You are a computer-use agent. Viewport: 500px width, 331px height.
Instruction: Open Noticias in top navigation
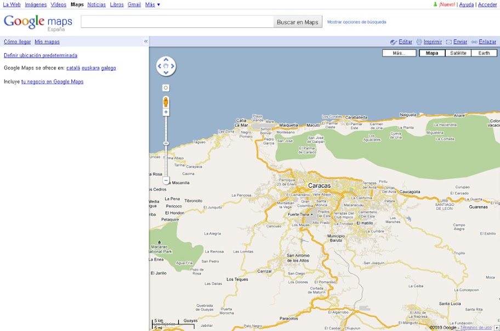[96, 4]
